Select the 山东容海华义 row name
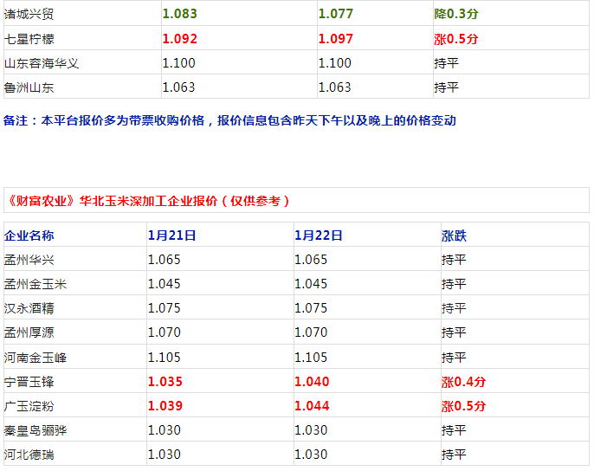The image size is (594, 471). [x=42, y=63]
